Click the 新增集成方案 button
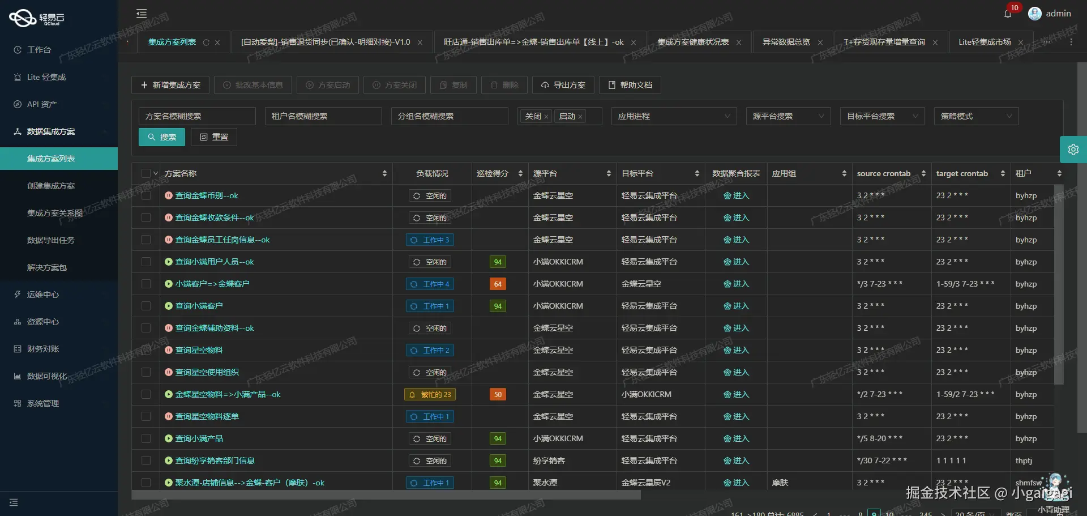 (x=170, y=85)
